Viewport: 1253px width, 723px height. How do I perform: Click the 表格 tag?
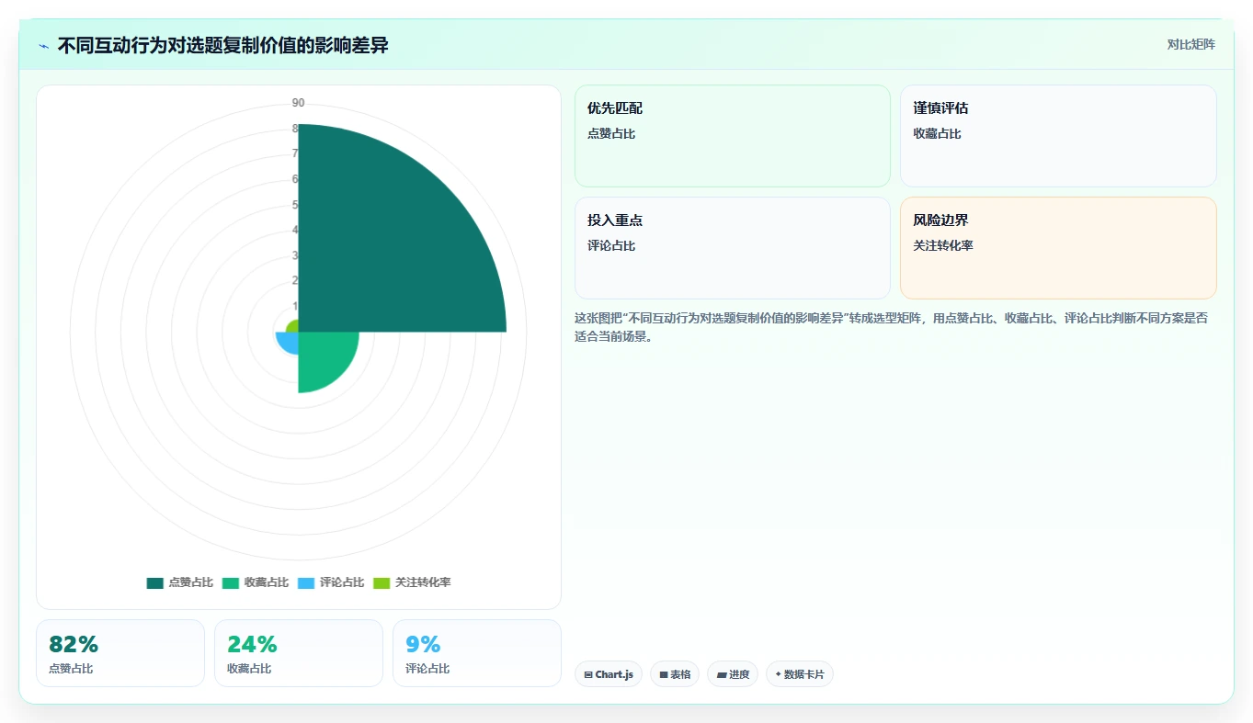pyautogui.click(x=675, y=674)
